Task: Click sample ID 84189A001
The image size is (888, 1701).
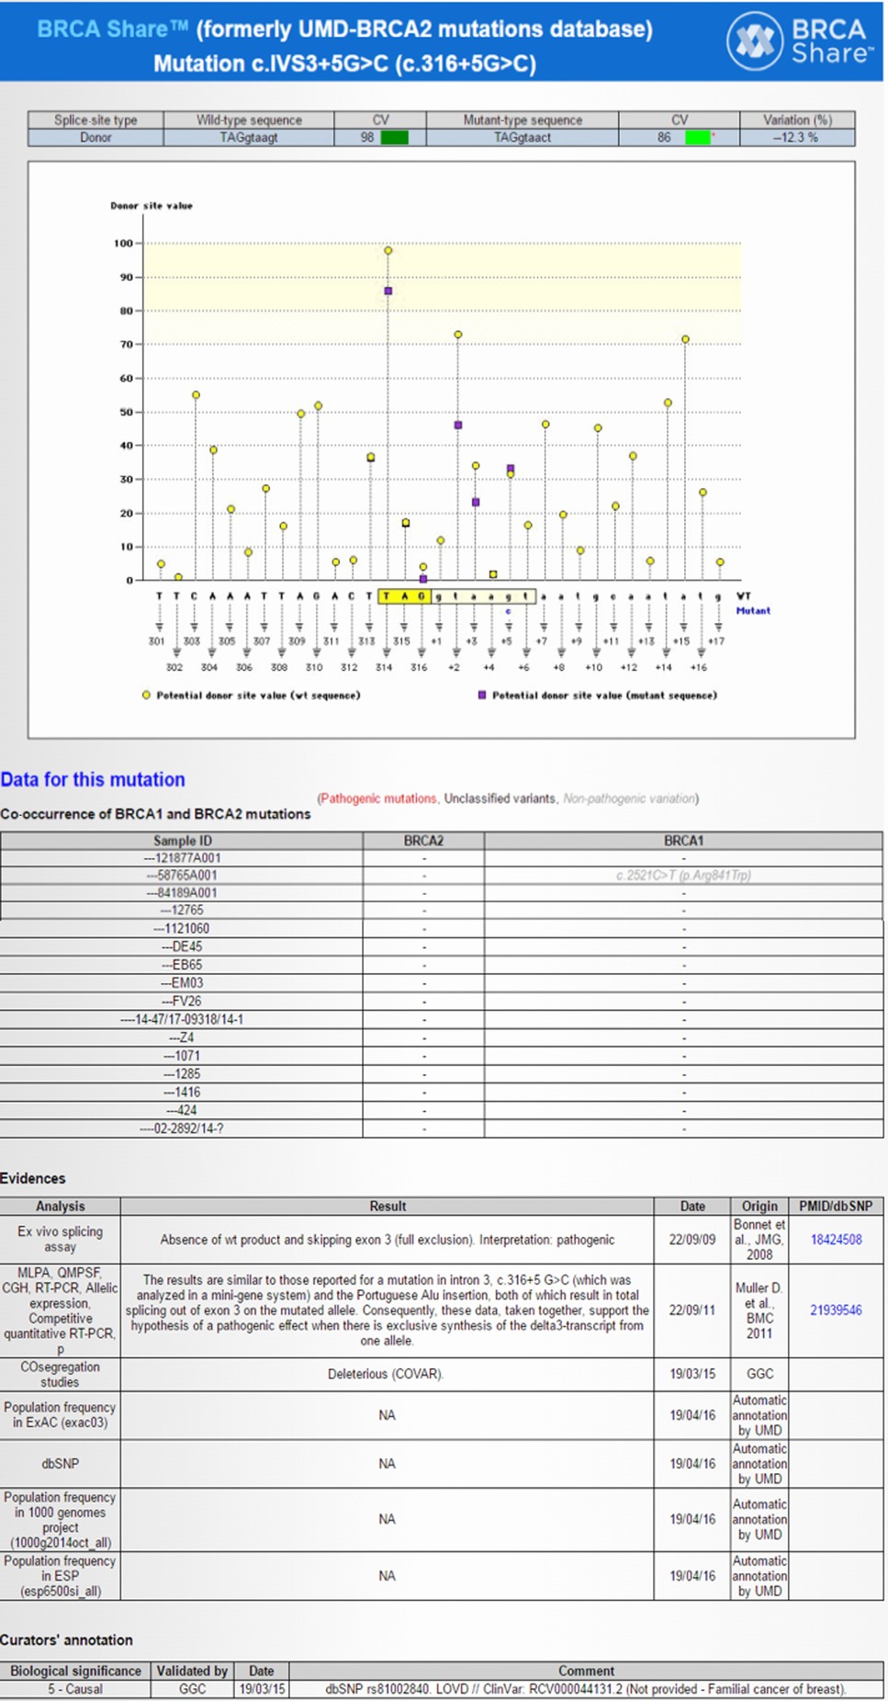Action: click(x=183, y=893)
